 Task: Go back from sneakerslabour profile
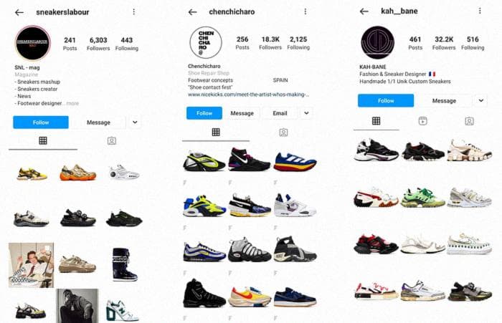tap(19, 12)
